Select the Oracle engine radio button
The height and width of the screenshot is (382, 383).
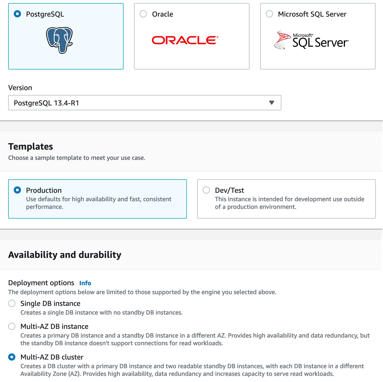tap(143, 14)
